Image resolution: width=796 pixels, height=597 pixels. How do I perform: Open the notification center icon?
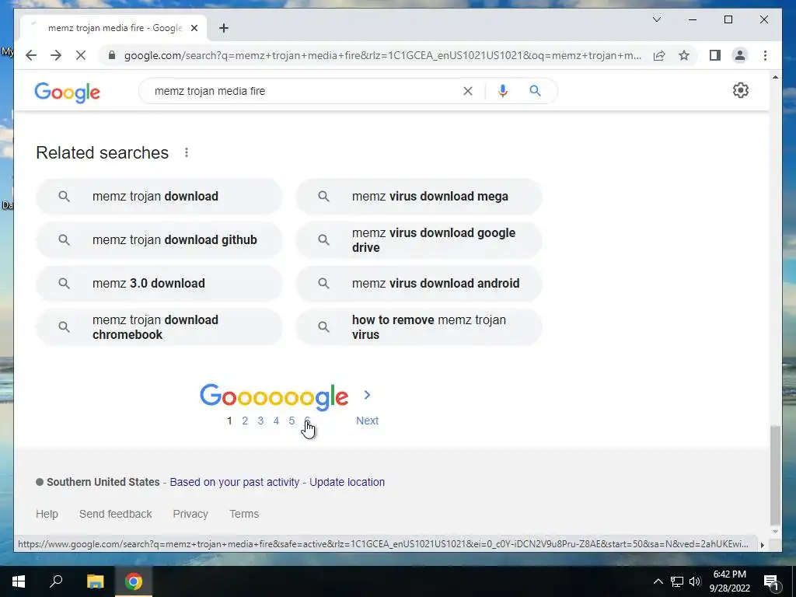click(772, 581)
